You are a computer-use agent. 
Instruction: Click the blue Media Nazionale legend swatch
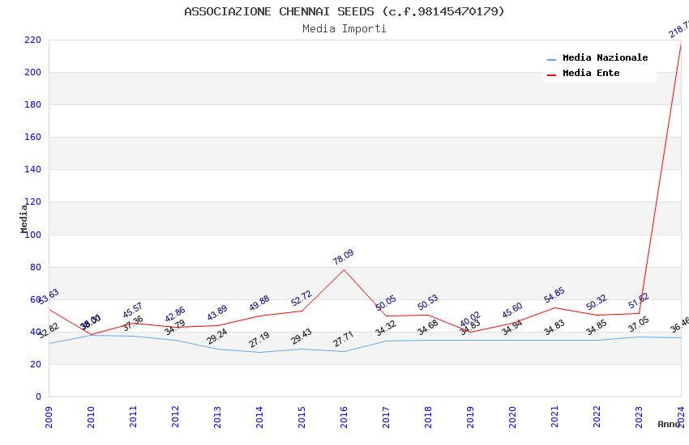click(x=551, y=59)
